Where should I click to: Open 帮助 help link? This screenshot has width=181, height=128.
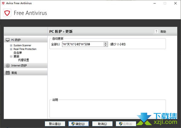click(x=163, y=32)
